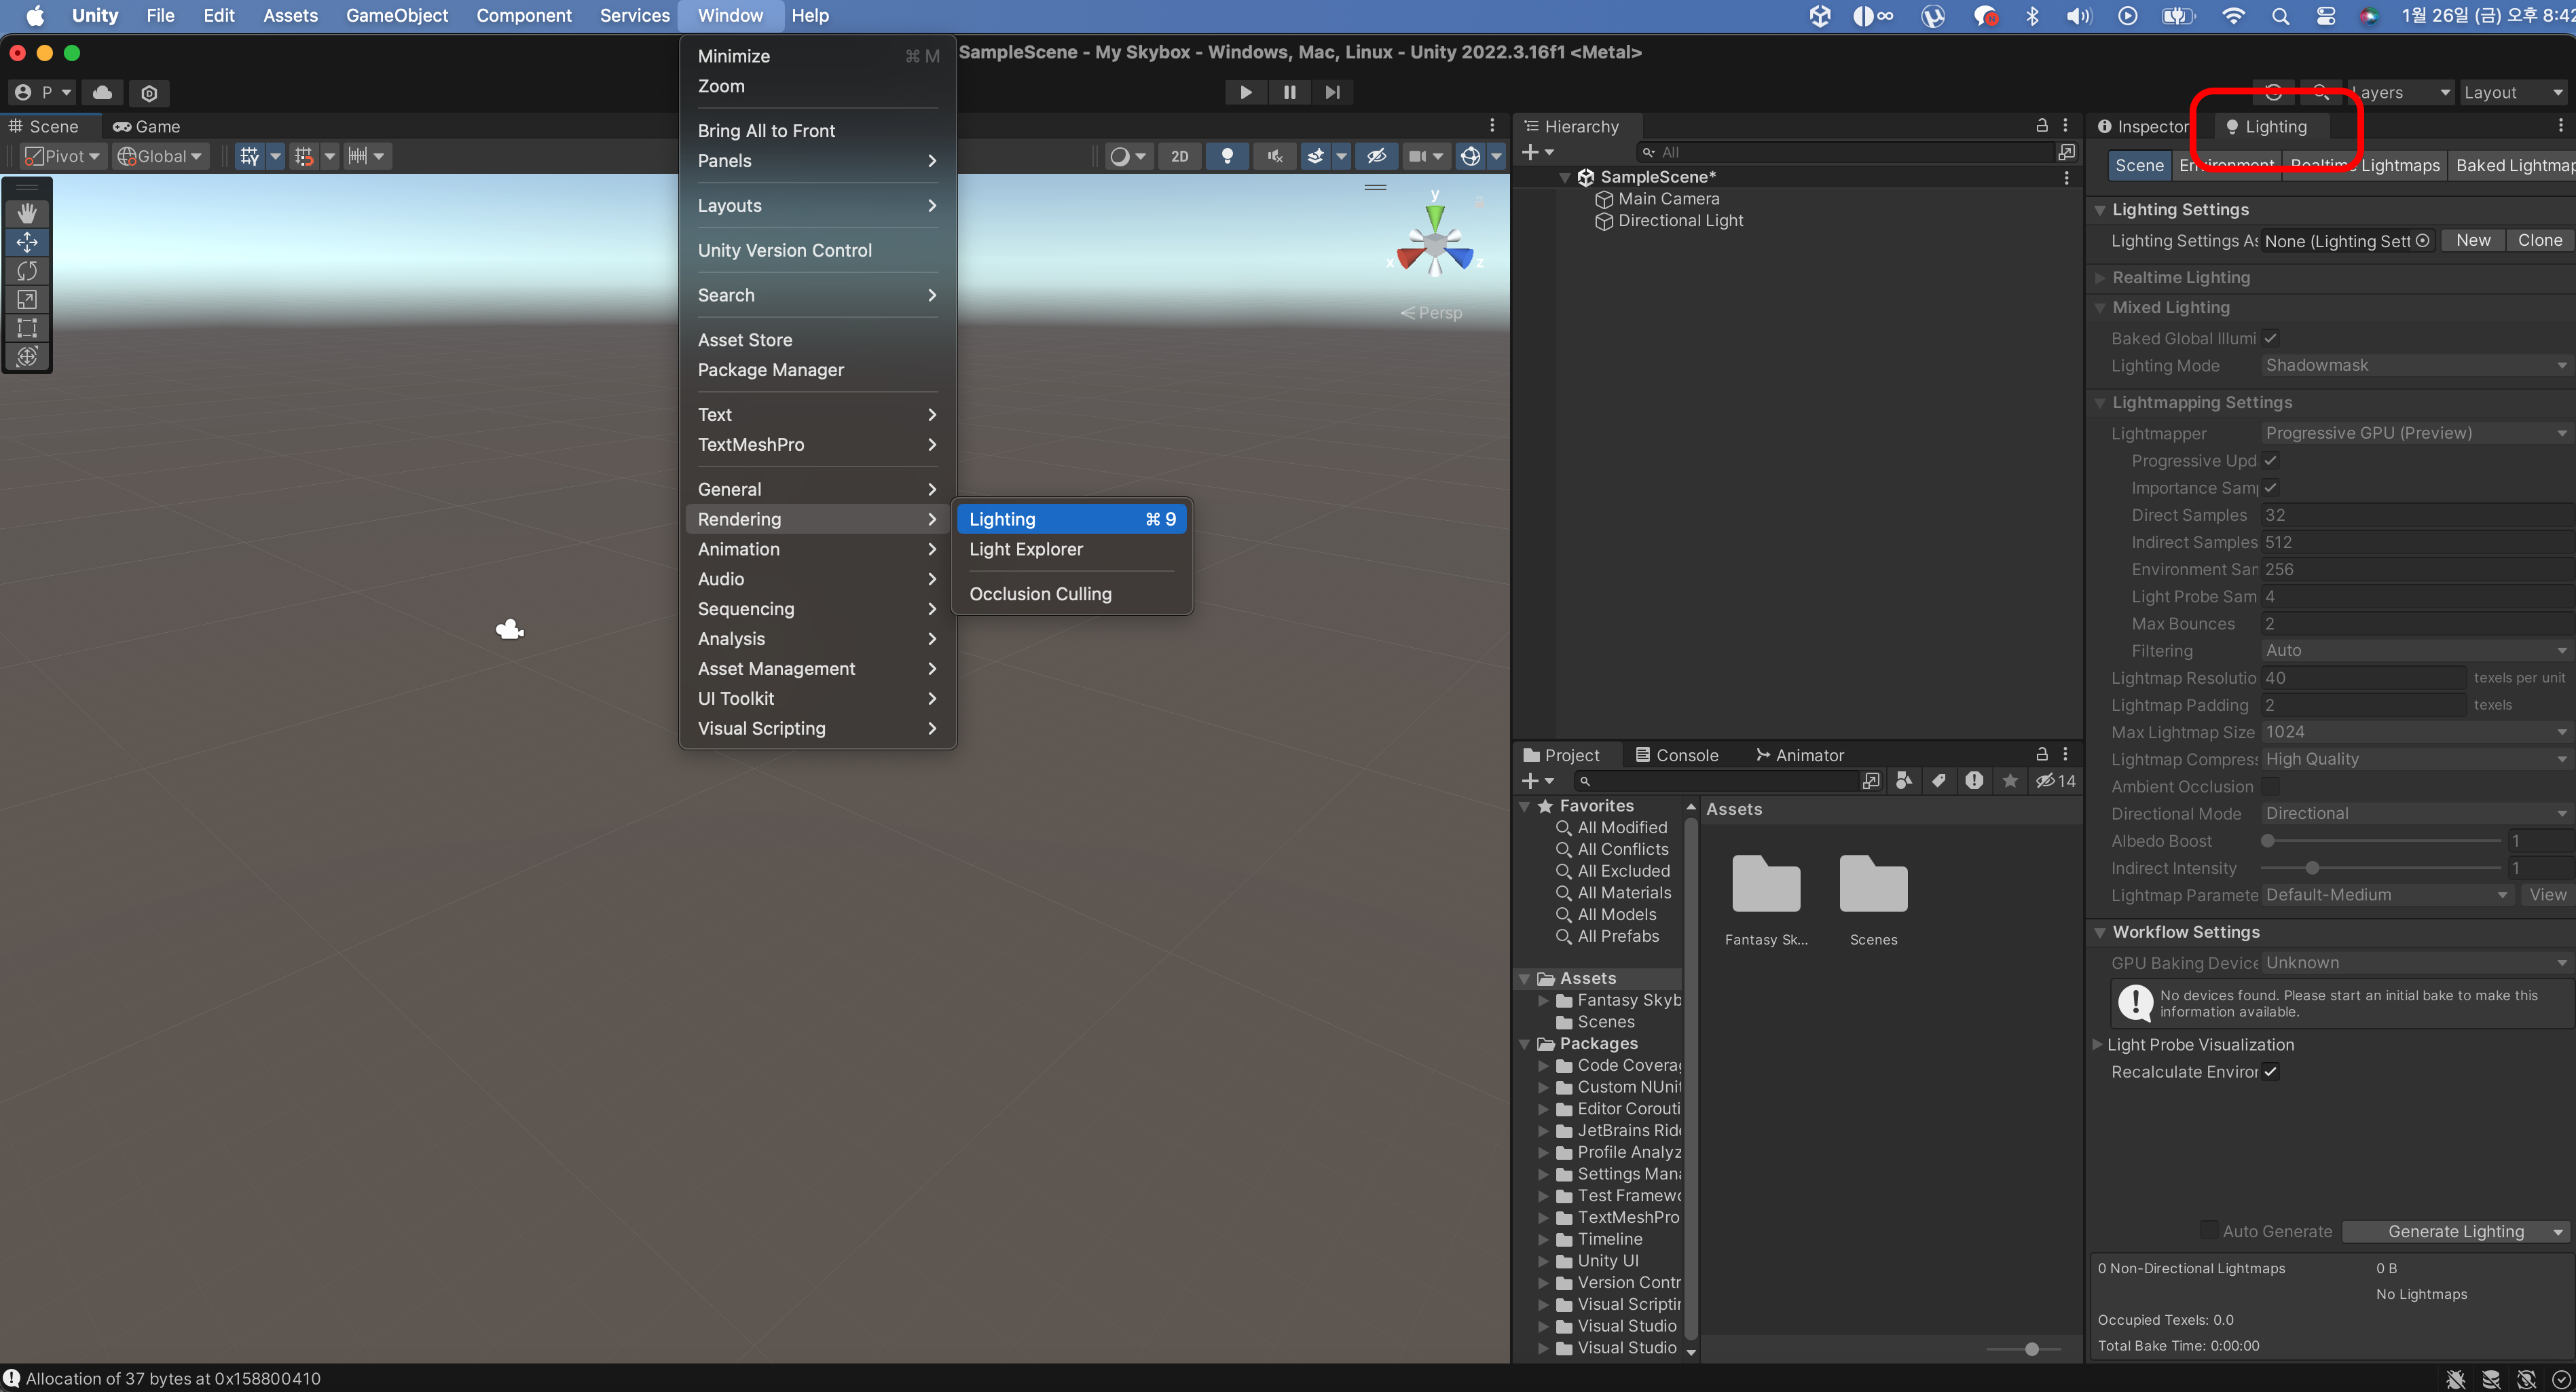This screenshot has width=2576, height=1392.
Task: Select the Scale tool
Action: tap(27, 300)
